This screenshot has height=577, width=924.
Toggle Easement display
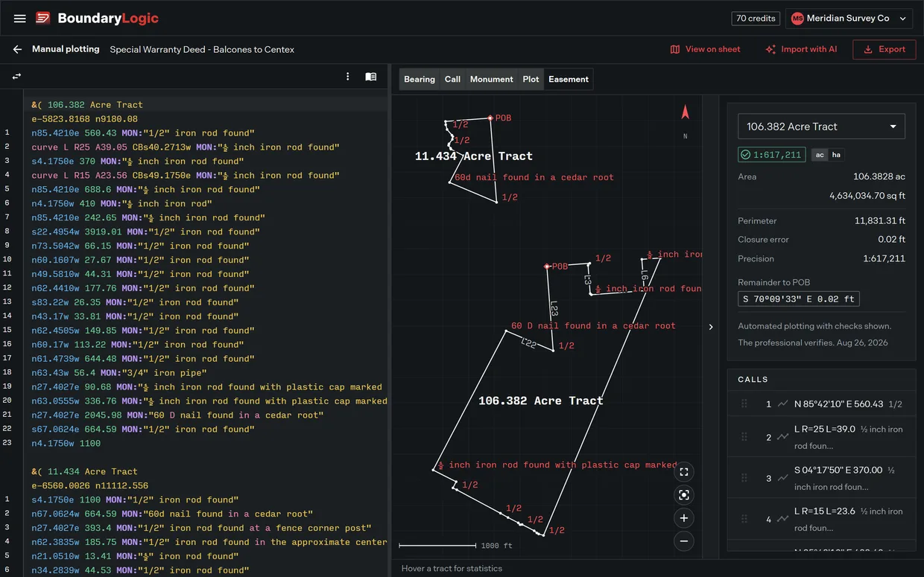click(569, 79)
